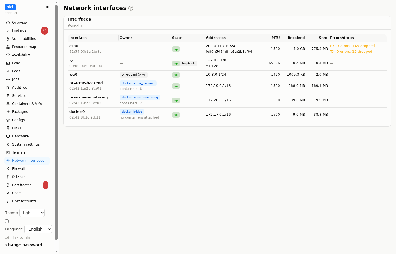Click the loopback state tag

pos(188,63)
